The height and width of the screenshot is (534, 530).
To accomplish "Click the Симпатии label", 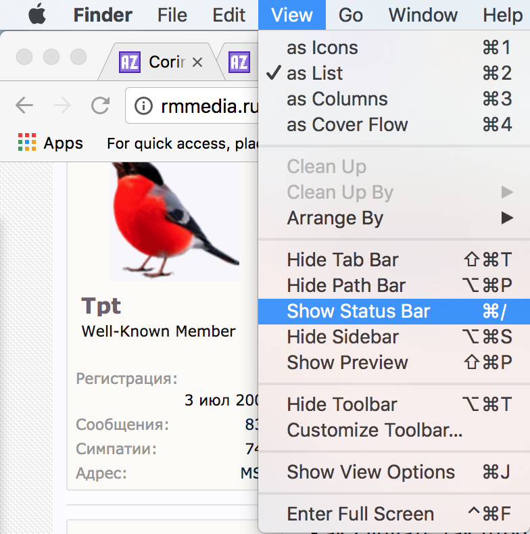I will 116,449.
